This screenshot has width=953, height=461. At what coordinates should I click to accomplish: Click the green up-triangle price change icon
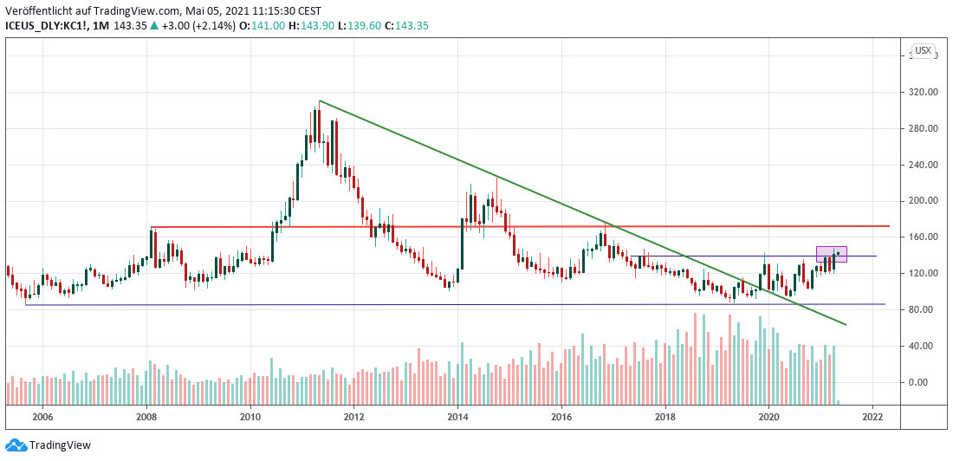click(x=154, y=25)
